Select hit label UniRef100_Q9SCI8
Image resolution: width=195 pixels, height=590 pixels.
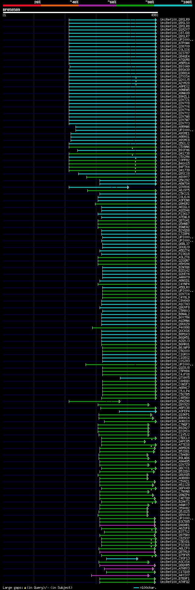coord(175,173)
